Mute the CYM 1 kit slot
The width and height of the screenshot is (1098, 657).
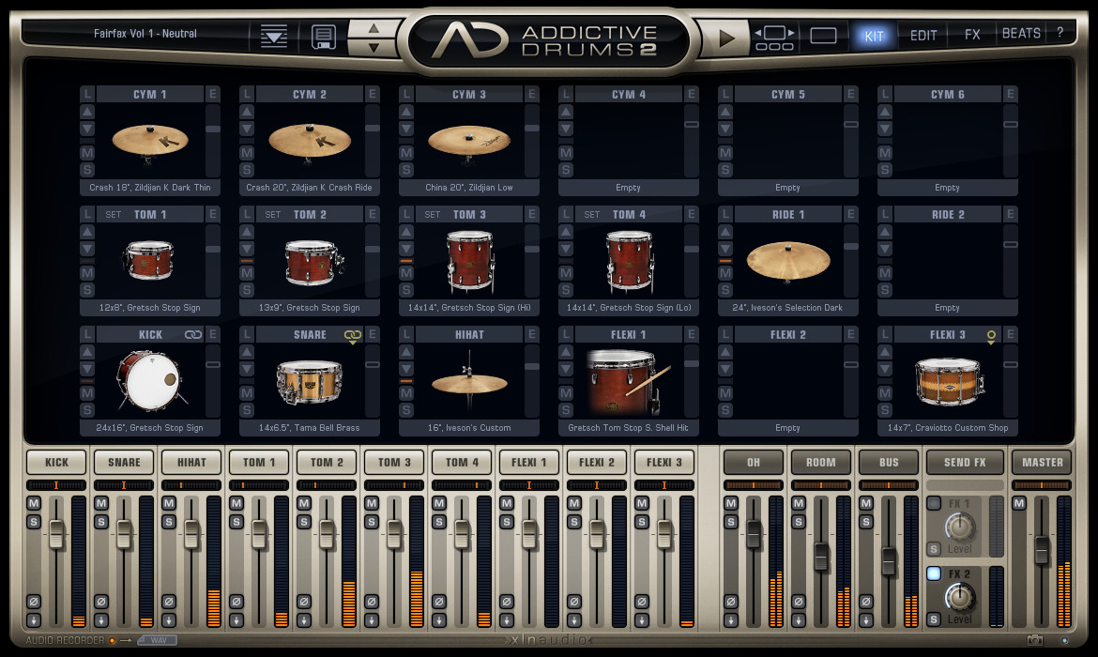click(x=87, y=153)
